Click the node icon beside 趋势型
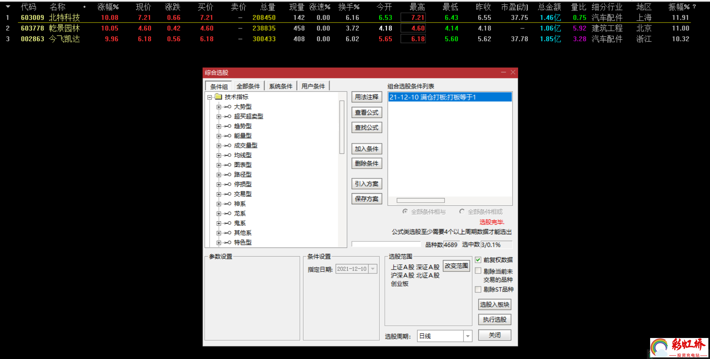The height and width of the screenshot is (359, 710). click(x=227, y=126)
